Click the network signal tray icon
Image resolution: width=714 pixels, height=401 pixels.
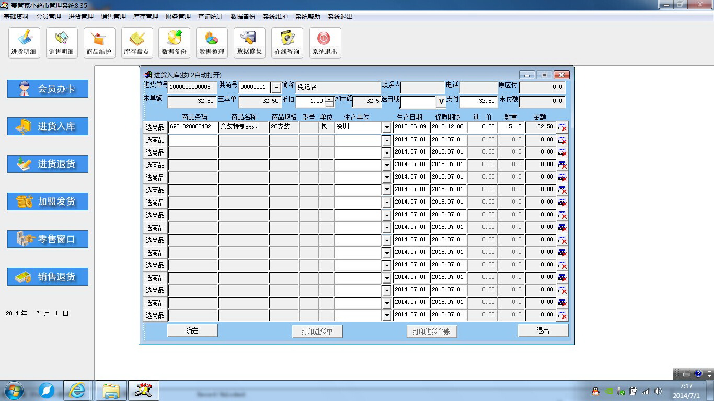(x=646, y=391)
